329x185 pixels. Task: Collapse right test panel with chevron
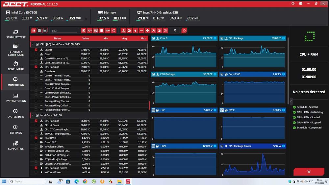point(291,102)
